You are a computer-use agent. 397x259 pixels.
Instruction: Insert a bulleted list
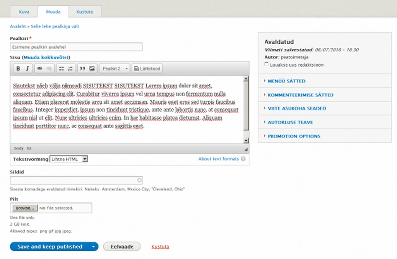click(x=62, y=68)
